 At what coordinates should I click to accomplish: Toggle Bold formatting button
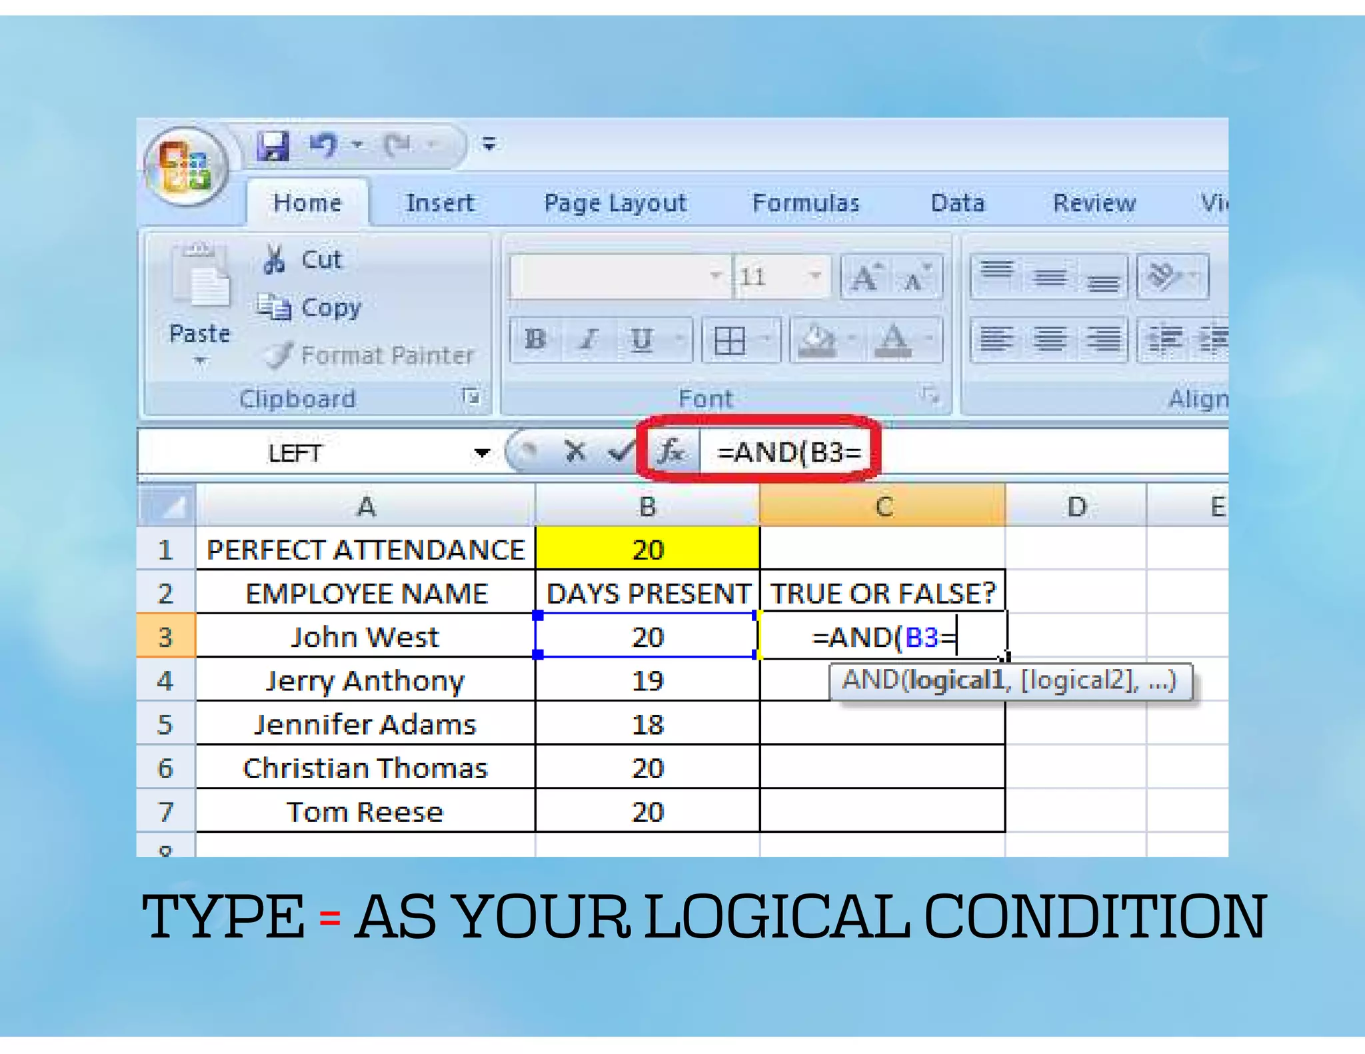535,340
